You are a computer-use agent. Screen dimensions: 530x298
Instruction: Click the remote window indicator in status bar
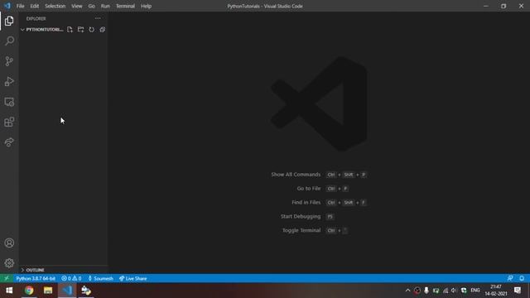click(x=7, y=278)
